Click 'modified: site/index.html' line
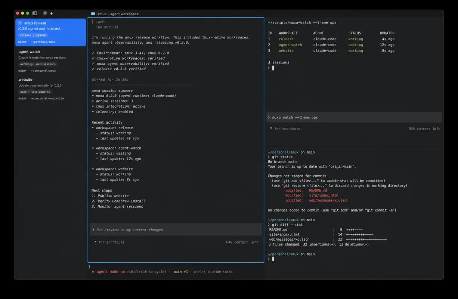 312,195
